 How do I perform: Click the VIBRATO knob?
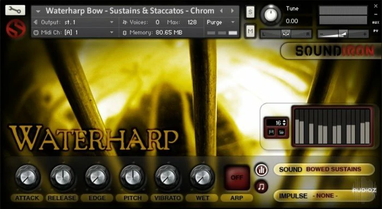167,177
